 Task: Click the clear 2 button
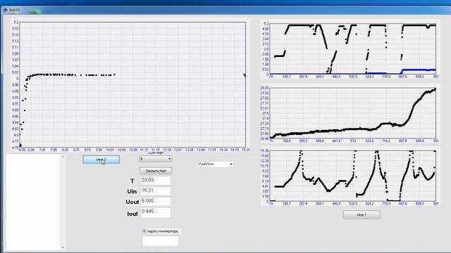(x=101, y=160)
